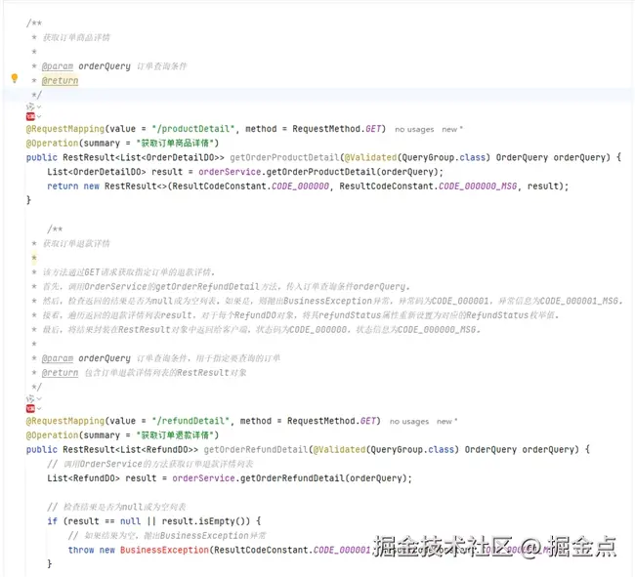This screenshot has height=577, width=635.
Task: Click RequestMethod.GET on the /refundDetail line
Action: coord(332,421)
